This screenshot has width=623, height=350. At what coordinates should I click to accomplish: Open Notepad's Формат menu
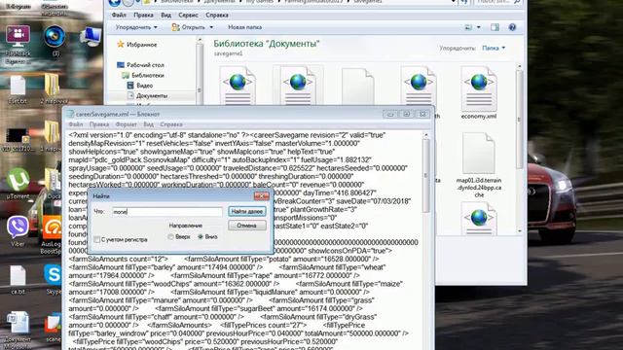[126, 124]
